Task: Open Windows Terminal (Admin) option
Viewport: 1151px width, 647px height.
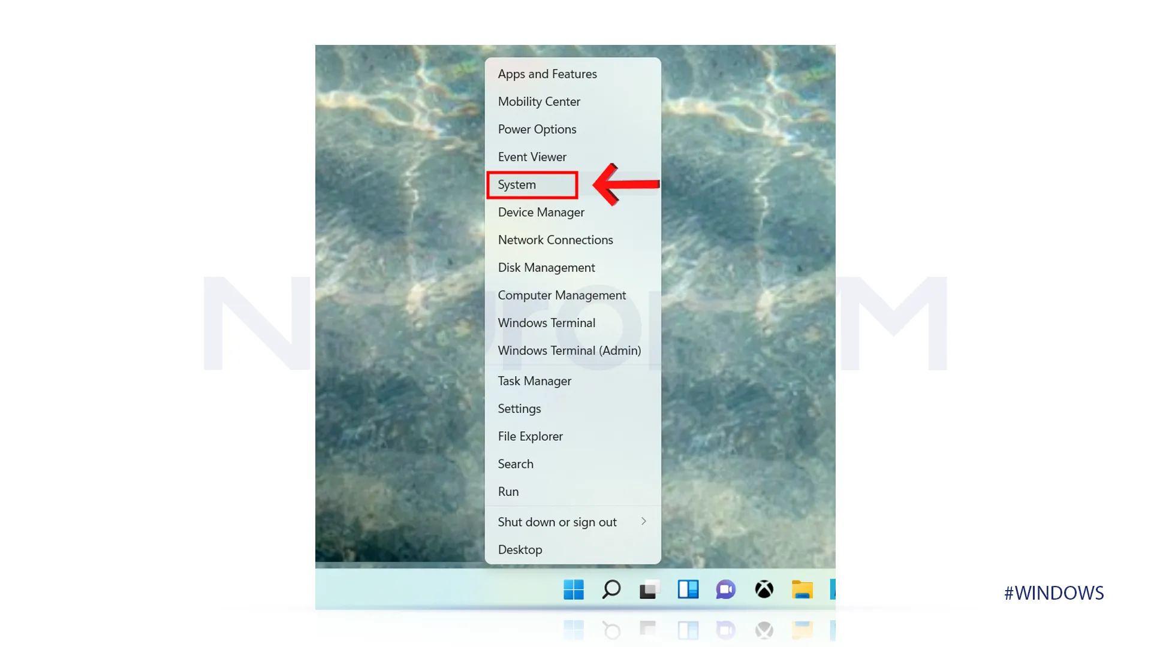Action: [569, 350]
